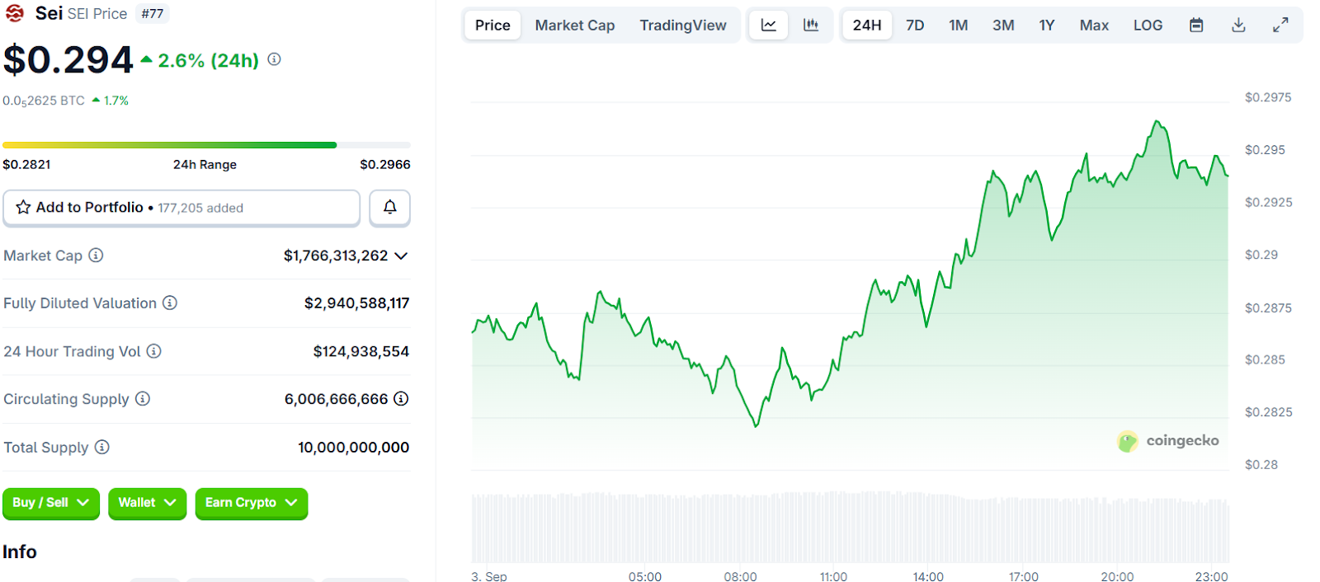
Task: Click info icon beside Circulating Supply label
Action: (x=143, y=399)
